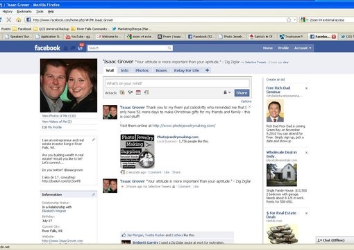Hide the Fiverr pal post with X
This screenshot has height=250, width=354.
click(x=249, y=107)
